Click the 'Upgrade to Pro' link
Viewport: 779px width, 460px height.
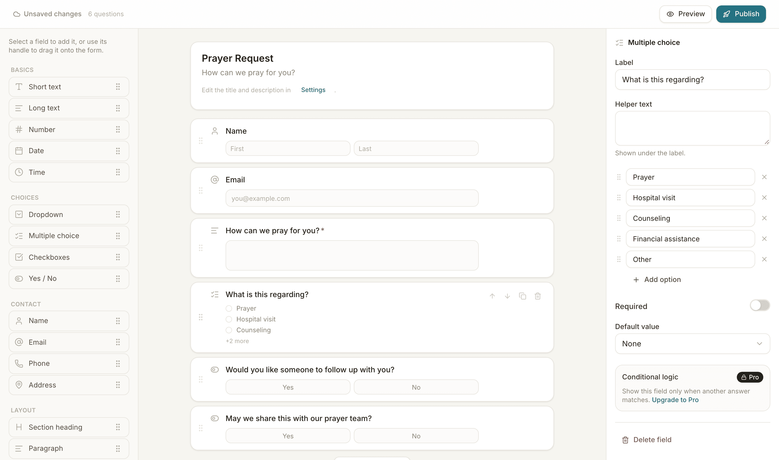[675, 400]
